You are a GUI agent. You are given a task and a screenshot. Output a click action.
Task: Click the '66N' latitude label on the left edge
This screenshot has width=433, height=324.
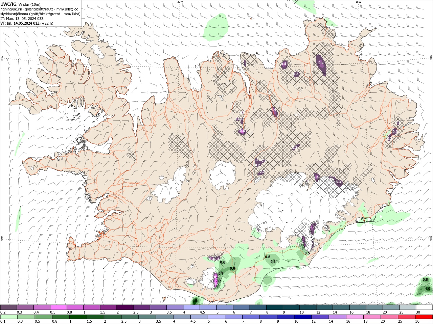point(2,58)
